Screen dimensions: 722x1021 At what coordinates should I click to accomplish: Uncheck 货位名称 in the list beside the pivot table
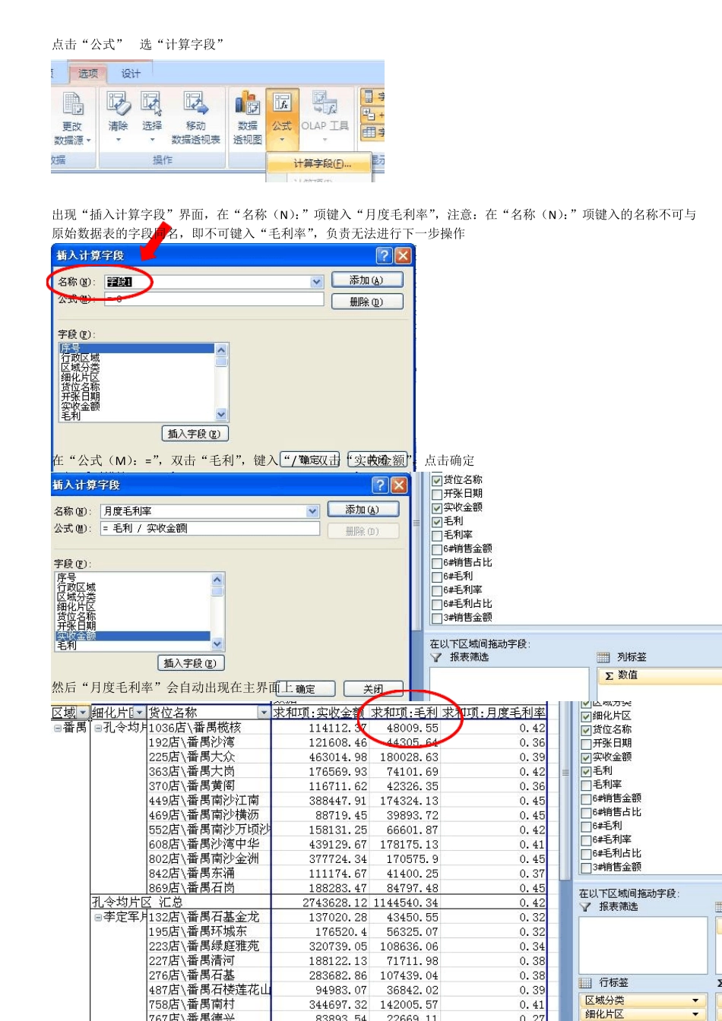(586, 730)
